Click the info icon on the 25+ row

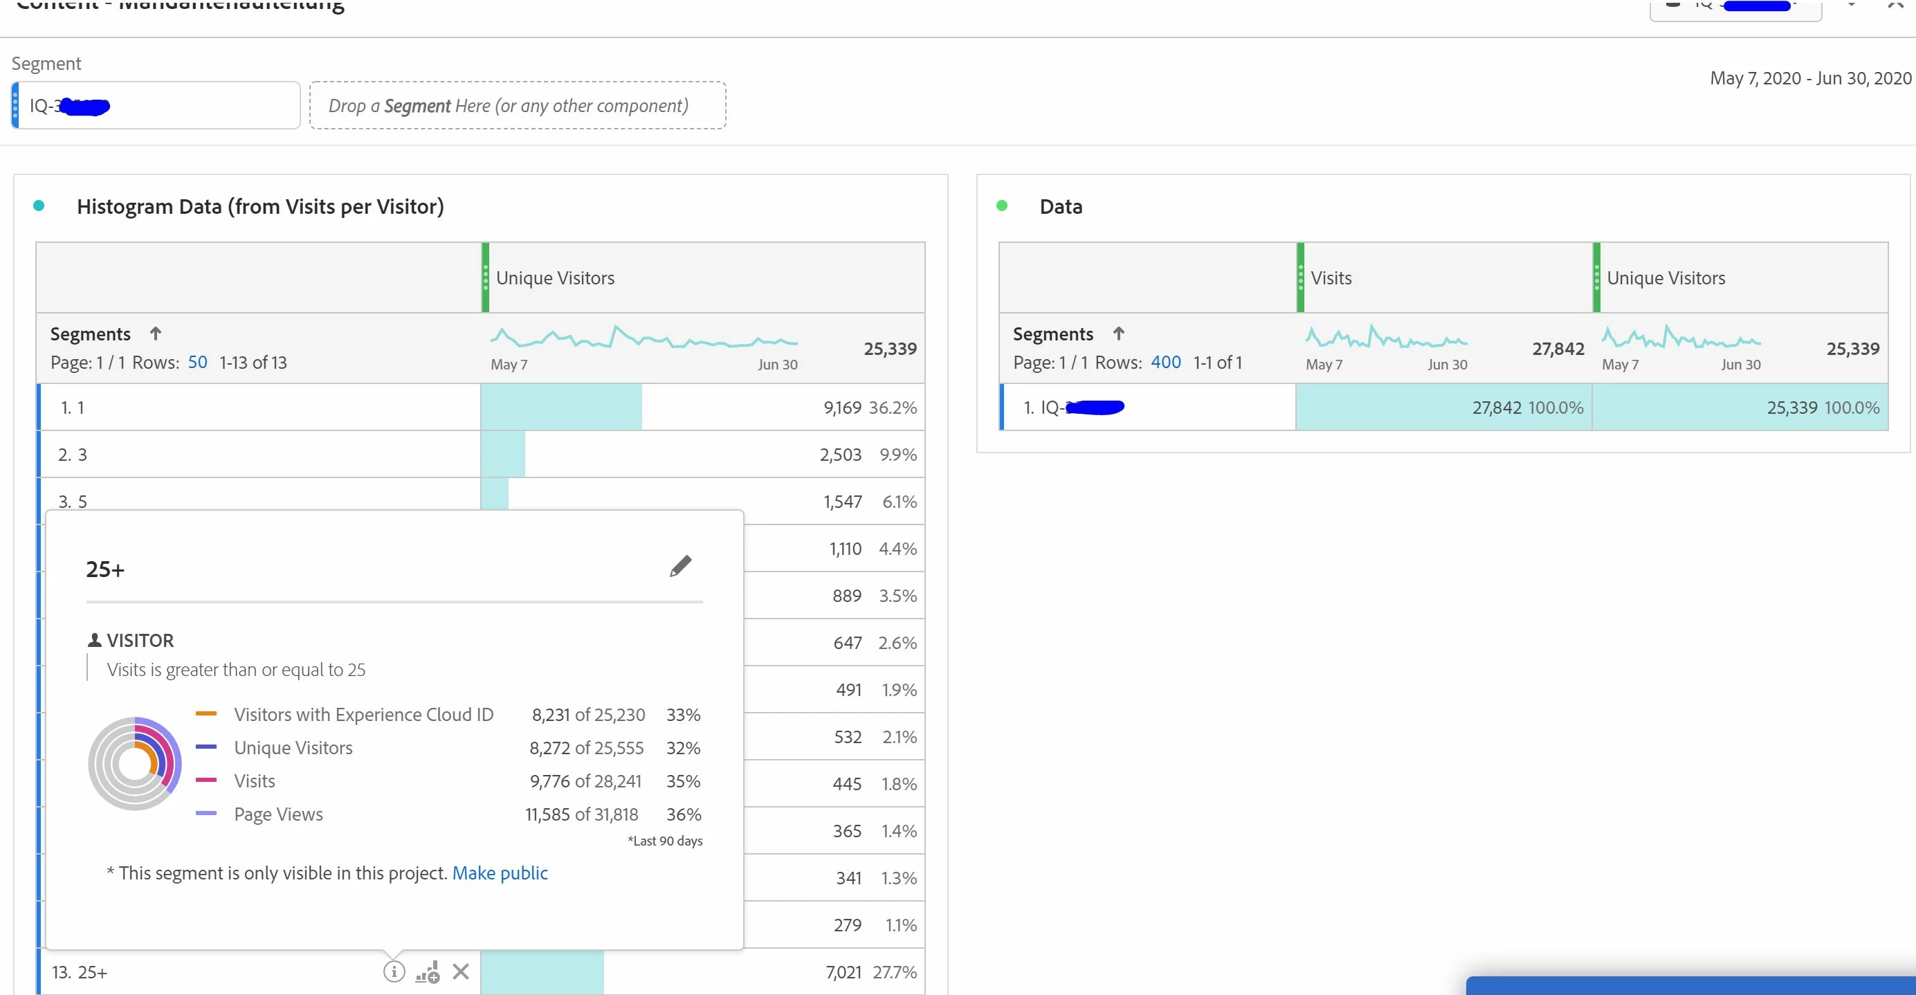coord(394,971)
